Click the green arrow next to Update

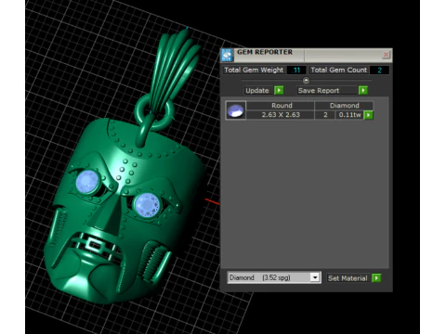(279, 90)
